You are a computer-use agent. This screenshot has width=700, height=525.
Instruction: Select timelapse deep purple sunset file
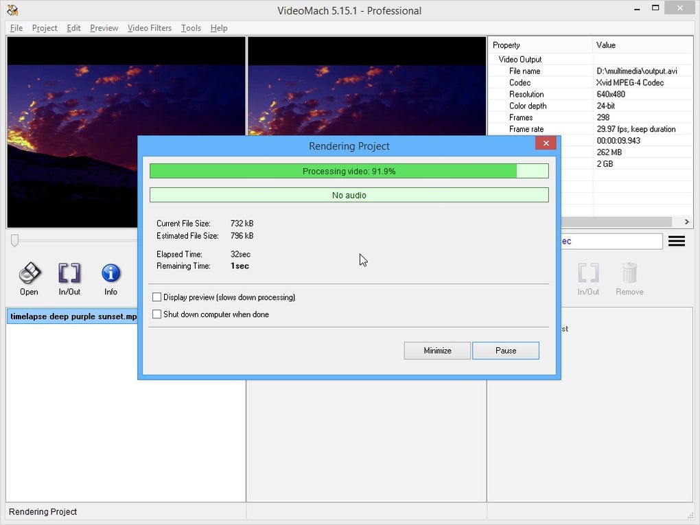73,316
